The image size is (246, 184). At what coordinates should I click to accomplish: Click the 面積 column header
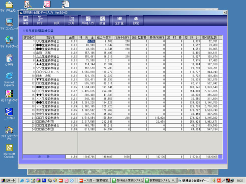point(72,37)
